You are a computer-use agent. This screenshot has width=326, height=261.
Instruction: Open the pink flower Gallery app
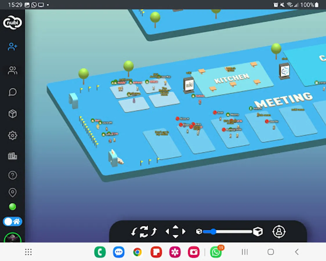coord(175,252)
